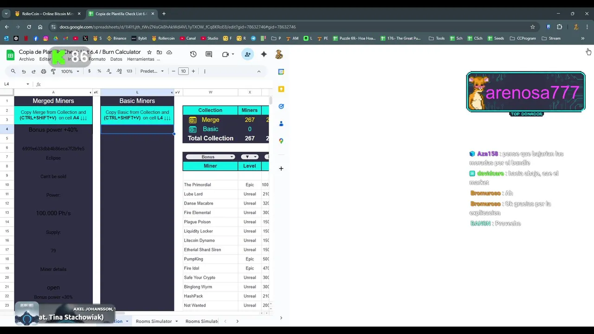Switch to first Rooms Simulator sheet tab
594x334 pixels.
pos(154,321)
